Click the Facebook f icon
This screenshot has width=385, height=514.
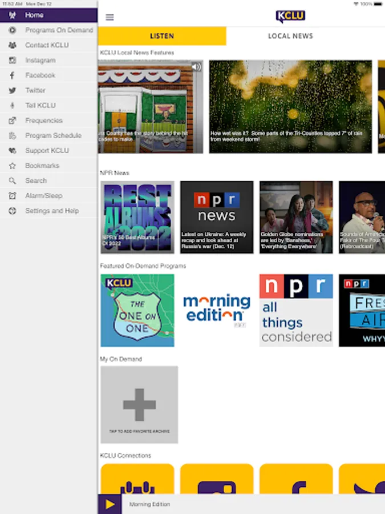12,75
